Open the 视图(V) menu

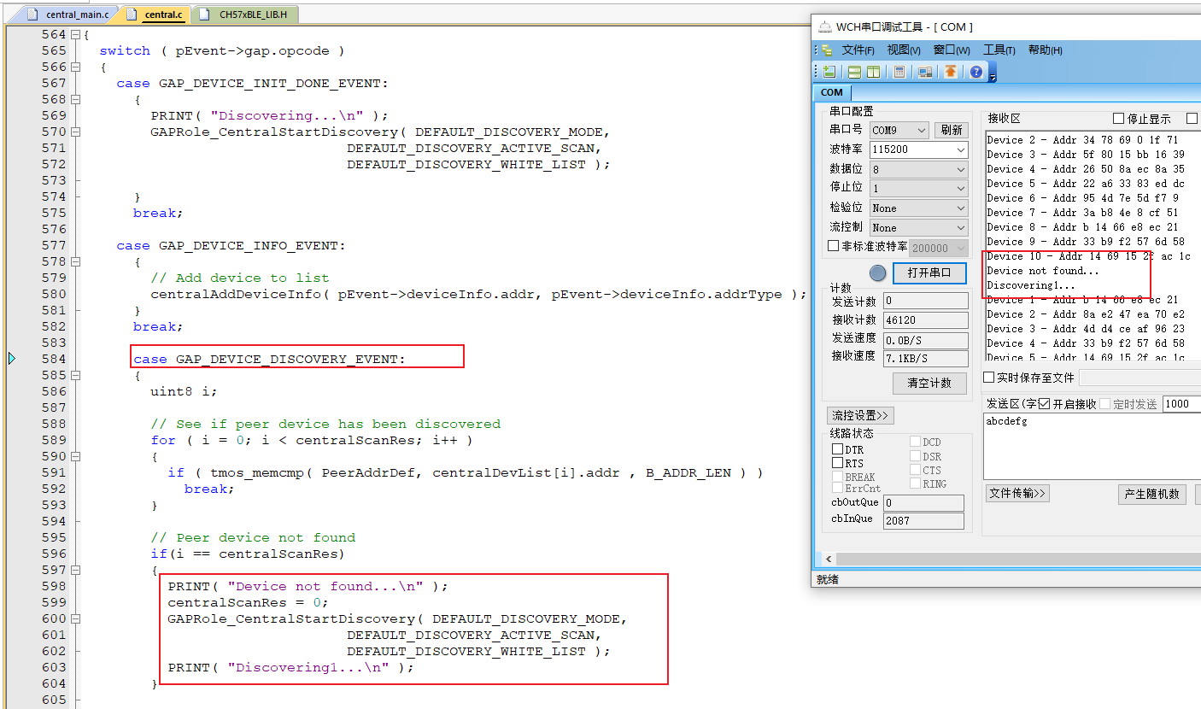(904, 50)
